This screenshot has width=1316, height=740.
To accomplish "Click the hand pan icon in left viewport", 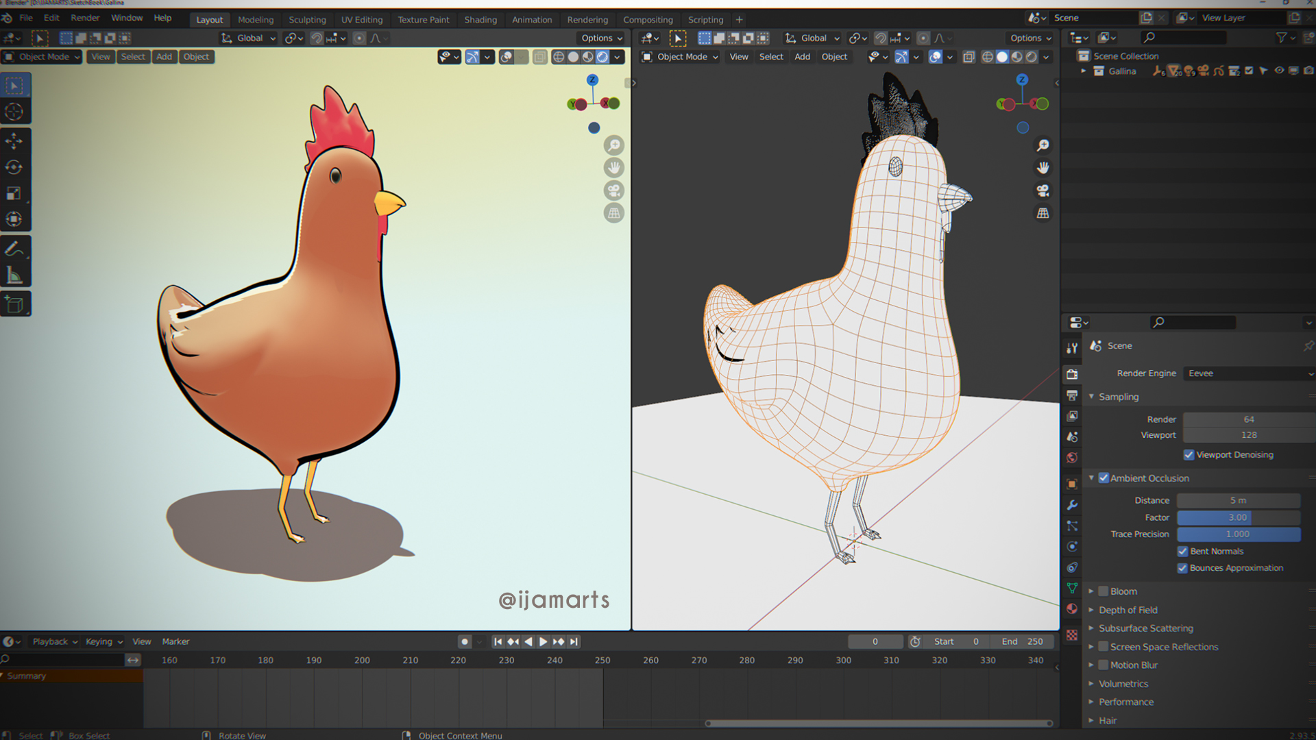I will click(x=613, y=168).
